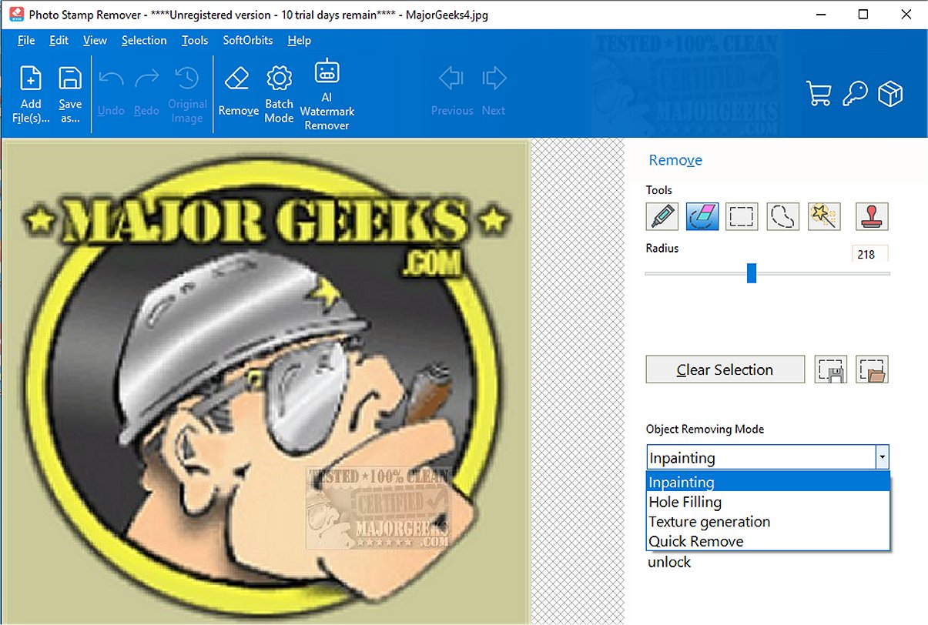The width and height of the screenshot is (928, 625).
Task: Select the magic wand tool
Action: click(x=824, y=216)
